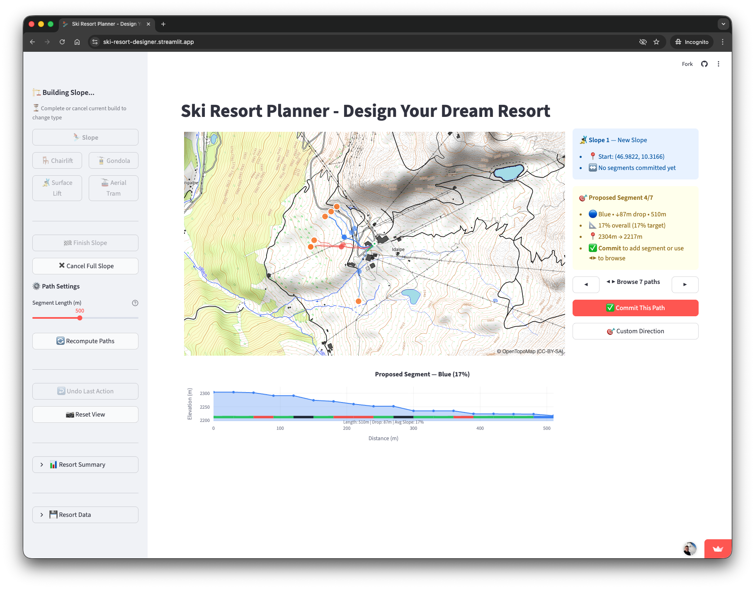Image resolution: width=755 pixels, height=589 pixels.
Task: Open the Streamlit three-dot app menu
Action: 719,64
